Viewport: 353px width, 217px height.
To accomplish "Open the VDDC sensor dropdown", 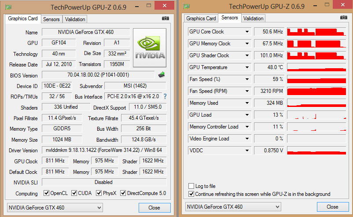I will [x=247, y=151].
